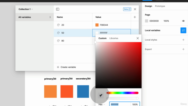Click the primary/50 text label
Viewport: 188px width, 106px height.
[x=66, y=79]
